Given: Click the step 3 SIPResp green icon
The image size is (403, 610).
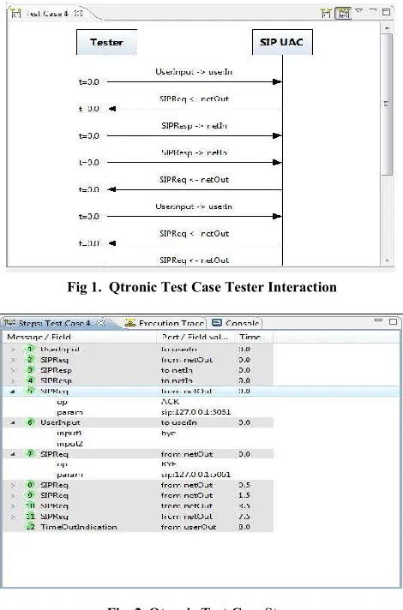Looking at the screenshot, I should pos(30,370).
